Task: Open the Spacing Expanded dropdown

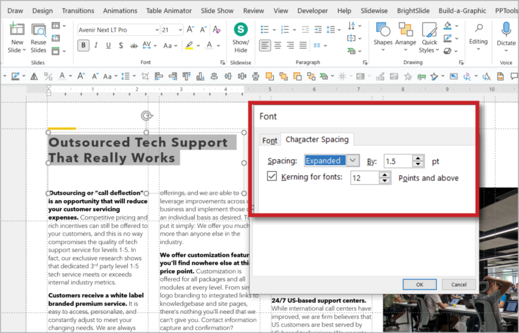Action: click(353, 161)
